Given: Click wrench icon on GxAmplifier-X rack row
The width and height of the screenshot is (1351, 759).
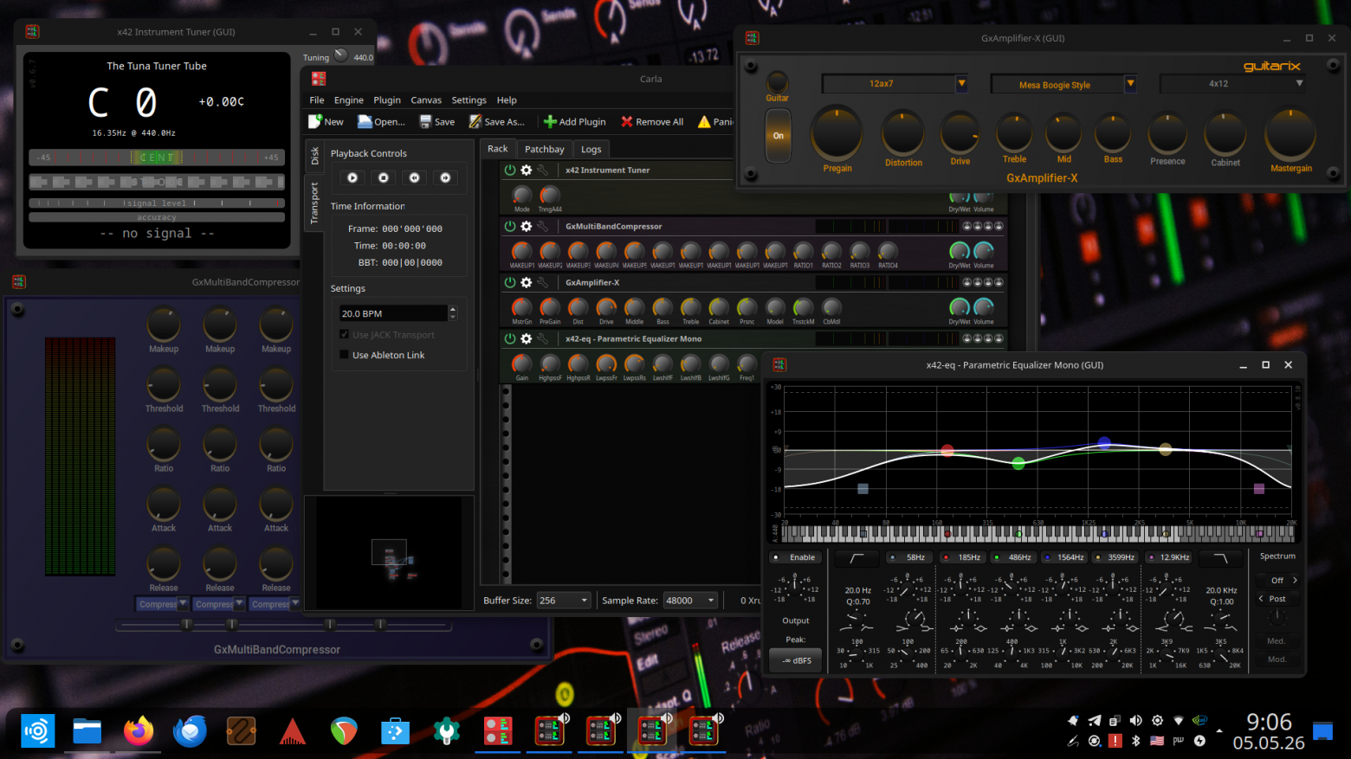Looking at the screenshot, I should 543,283.
